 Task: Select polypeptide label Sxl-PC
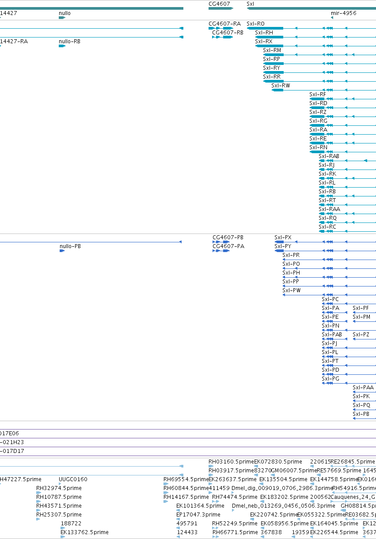[330, 299]
